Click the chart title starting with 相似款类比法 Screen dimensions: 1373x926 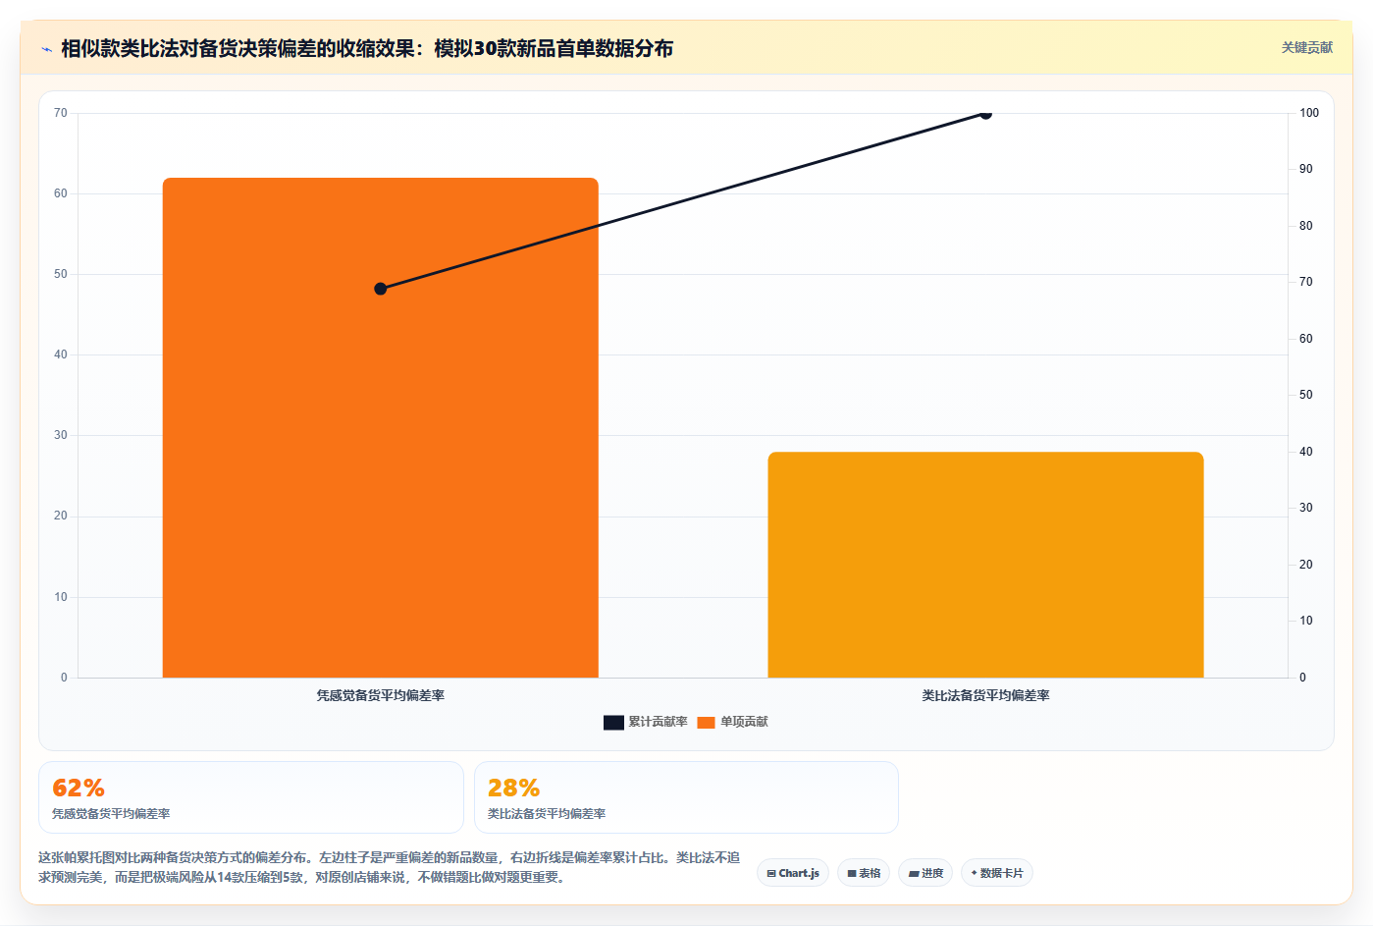tap(367, 48)
